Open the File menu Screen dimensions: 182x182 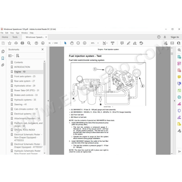(2, 33)
